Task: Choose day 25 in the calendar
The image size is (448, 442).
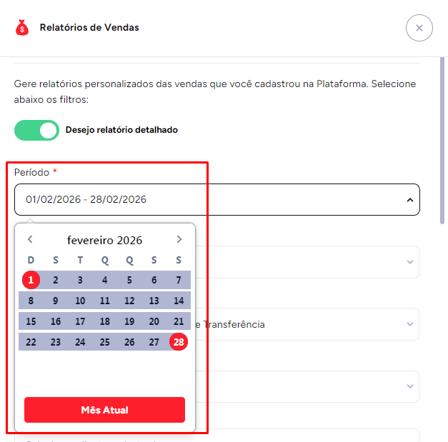Action: pyautogui.click(x=104, y=342)
